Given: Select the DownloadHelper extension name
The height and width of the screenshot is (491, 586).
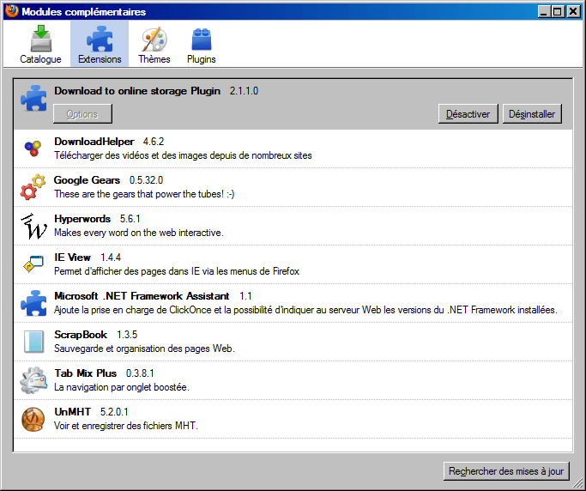Looking at the screenshot, I should point(94,142).
